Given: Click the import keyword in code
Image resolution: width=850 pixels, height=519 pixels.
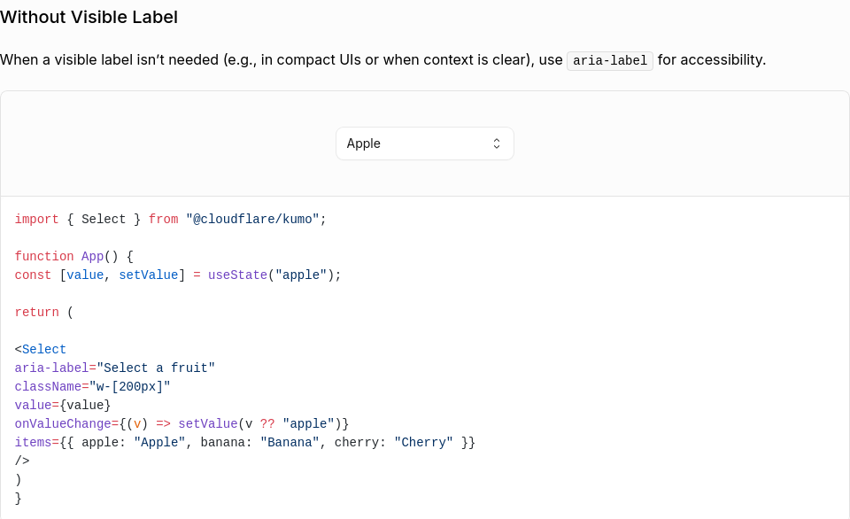Looking at the screenshot, I should 37,219.
